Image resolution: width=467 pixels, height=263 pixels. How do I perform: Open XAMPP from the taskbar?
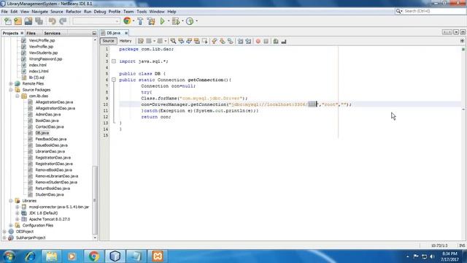click(158, 256)
